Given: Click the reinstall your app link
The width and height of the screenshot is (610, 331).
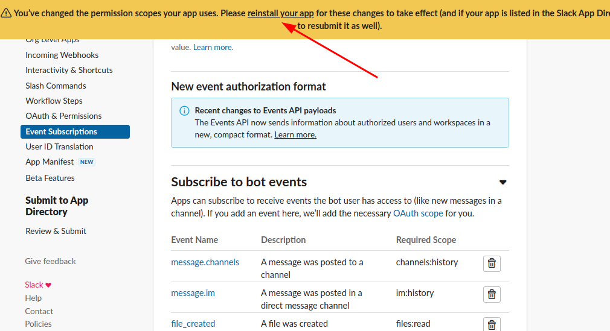Looking at the screenshot, I should click(280, 13).
